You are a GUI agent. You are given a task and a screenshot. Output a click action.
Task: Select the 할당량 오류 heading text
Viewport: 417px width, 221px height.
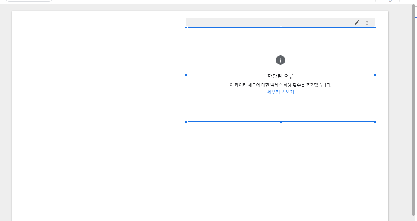point(281,76)
